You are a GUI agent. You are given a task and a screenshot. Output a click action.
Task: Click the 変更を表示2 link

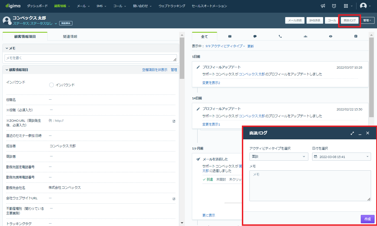211,83
